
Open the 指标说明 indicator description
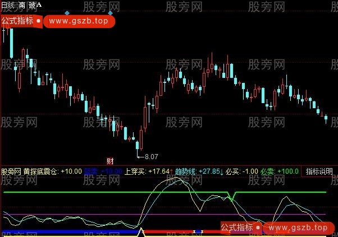pos(319,171)
